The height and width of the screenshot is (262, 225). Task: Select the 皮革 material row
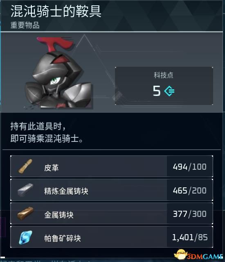click(112, 166)
